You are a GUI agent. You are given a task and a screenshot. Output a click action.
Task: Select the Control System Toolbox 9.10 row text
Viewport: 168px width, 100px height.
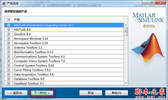click(34, 66)
